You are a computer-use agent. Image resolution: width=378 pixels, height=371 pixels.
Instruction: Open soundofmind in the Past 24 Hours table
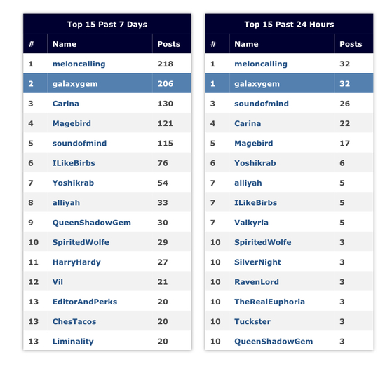tap(262, 104)
